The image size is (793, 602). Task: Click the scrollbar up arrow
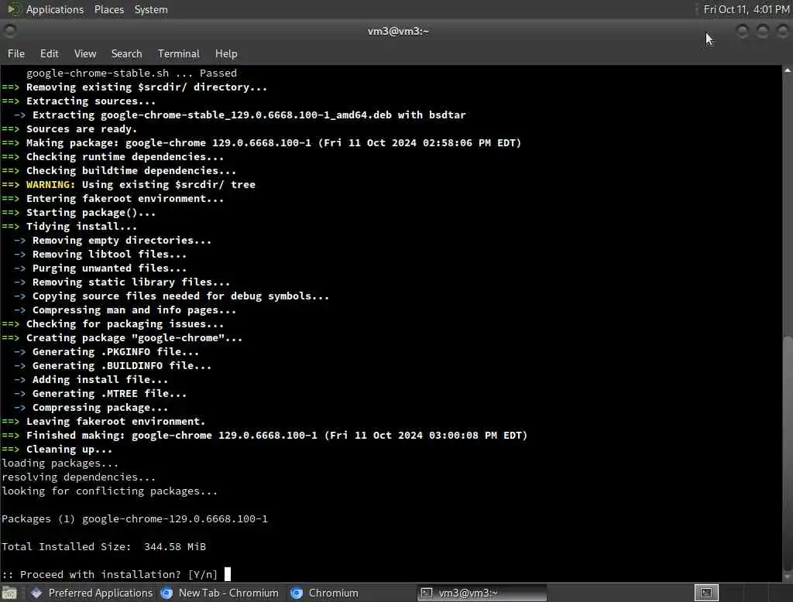coord(788,70)
